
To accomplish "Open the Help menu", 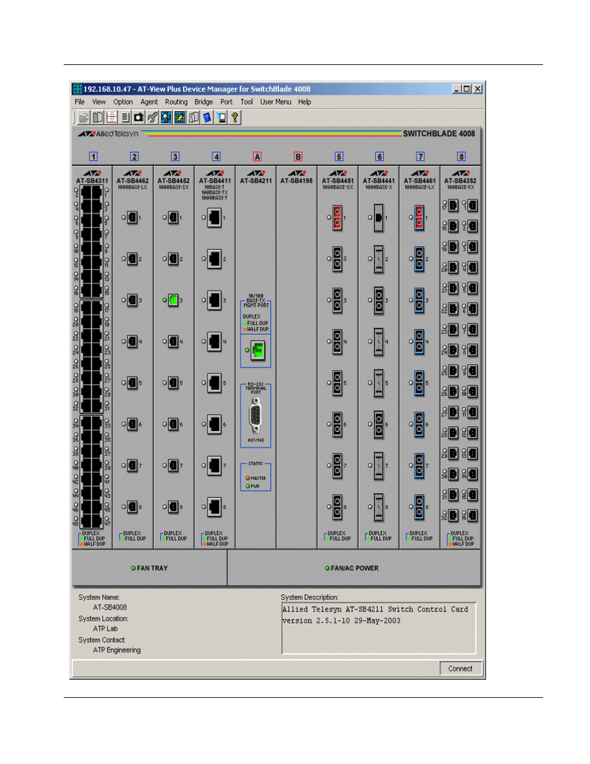I will 304,102.
